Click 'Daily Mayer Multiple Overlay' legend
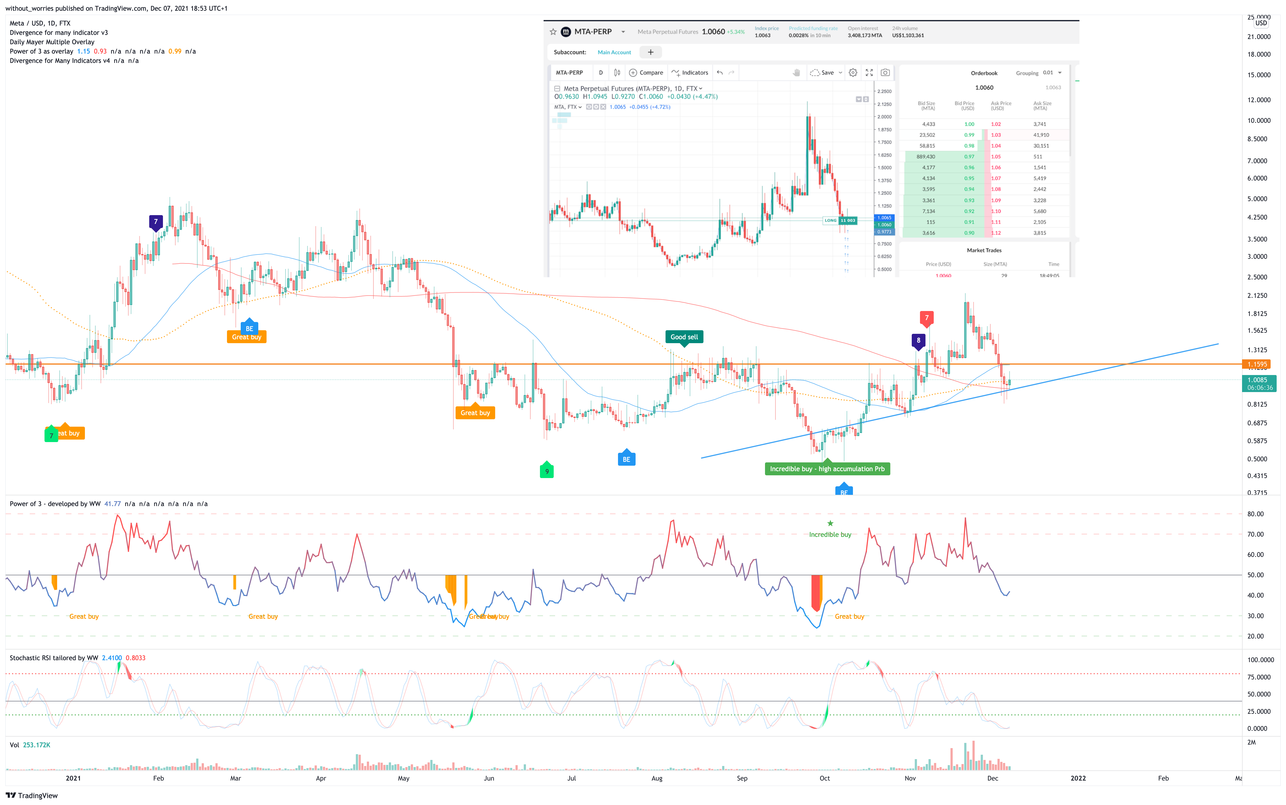This screenshot has height=805, width=1286. click(52, 42)
